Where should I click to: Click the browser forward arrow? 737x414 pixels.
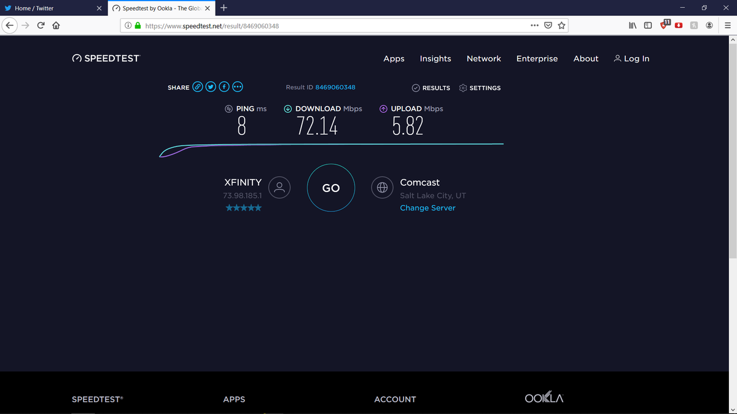pyautogui.click(x=26, y=25)
